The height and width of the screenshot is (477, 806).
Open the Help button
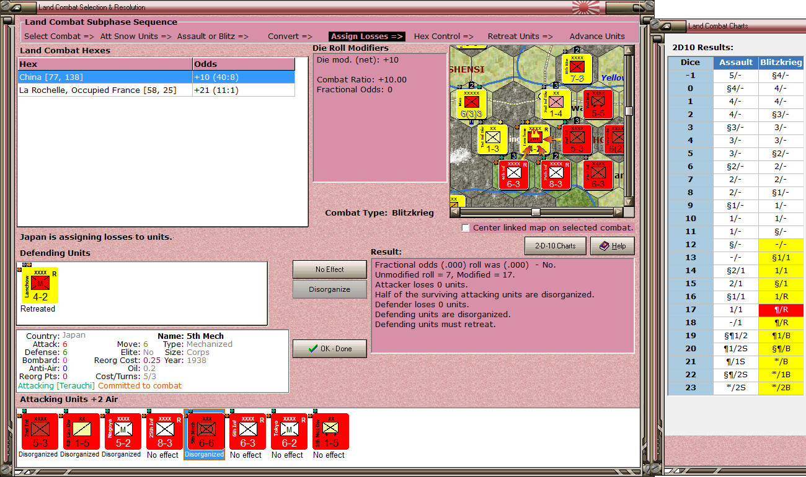(x=612, y=246)
